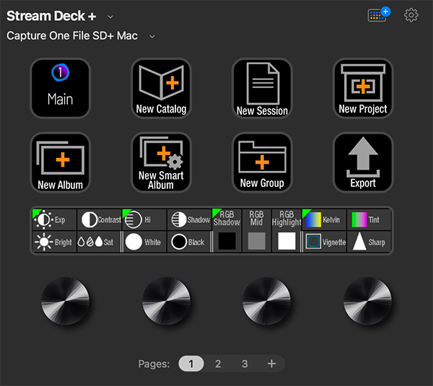Open the Stream Deck + device dropdown
The image size is (433, 386).
pos(110,17)
